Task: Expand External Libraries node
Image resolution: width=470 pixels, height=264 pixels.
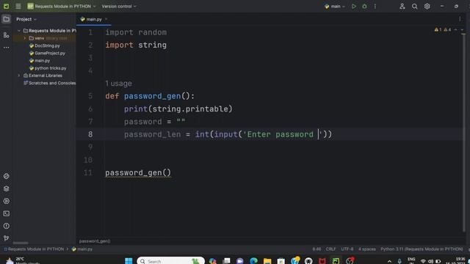Action: 19,76
